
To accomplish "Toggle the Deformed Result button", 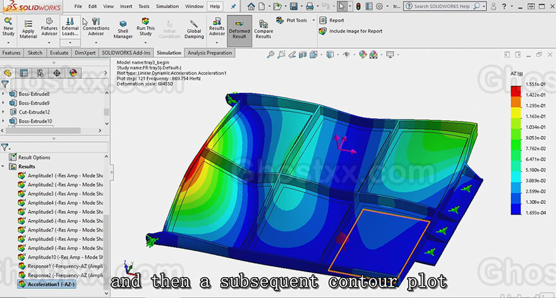I will [x=239, y=30].
